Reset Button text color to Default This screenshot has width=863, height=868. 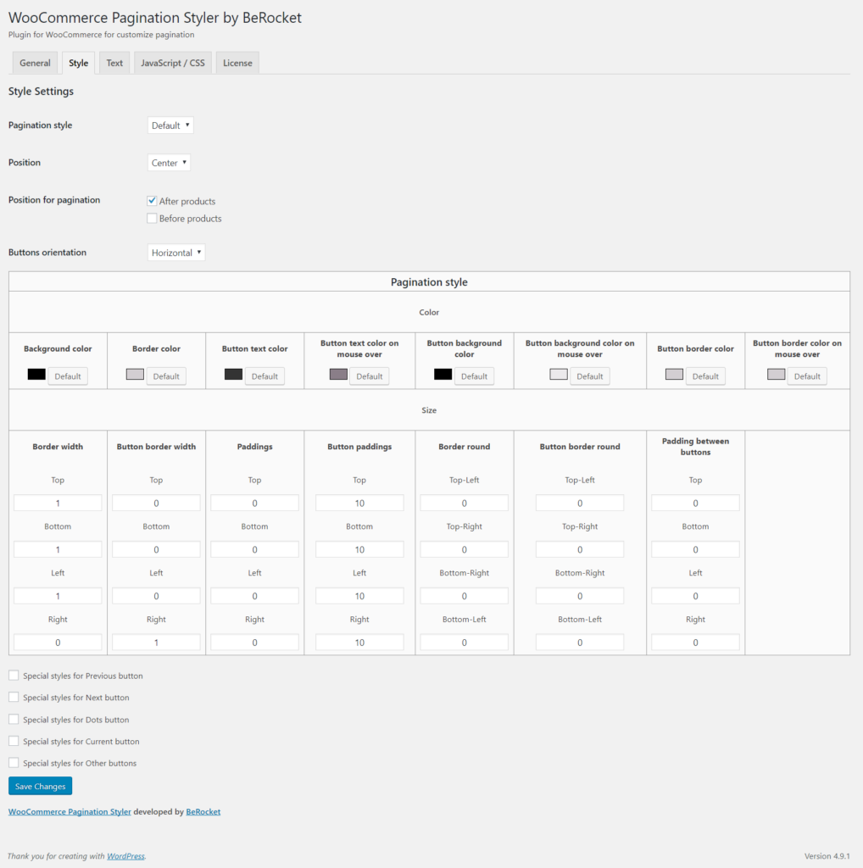264,376
